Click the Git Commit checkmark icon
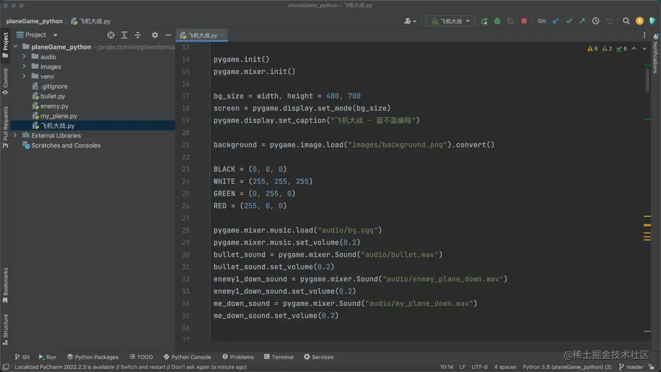Viewport: 661px width, 372px height. click(569, 21)
